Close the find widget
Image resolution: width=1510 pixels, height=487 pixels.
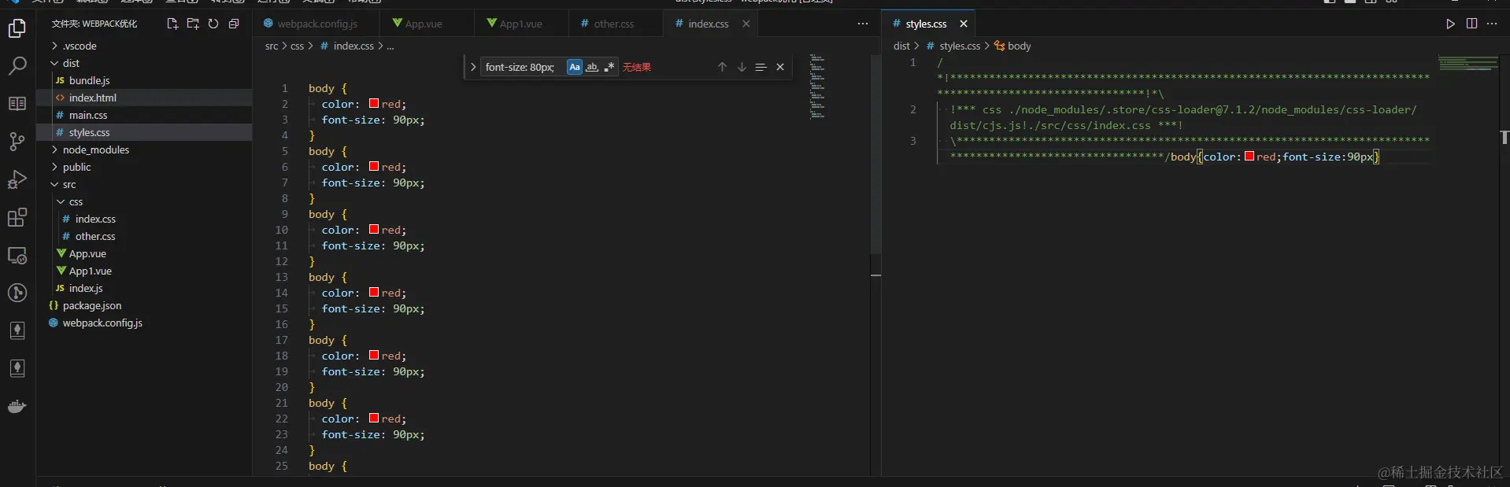click(x=780, y=67)
